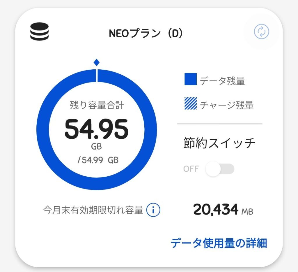
Task: Click the 今月末有効期限切れ容量 label
Action: 93,210
